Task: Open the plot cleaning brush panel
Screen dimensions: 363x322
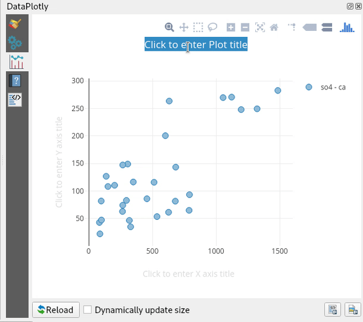Action: pyautogui.click(x=15, y=24)
